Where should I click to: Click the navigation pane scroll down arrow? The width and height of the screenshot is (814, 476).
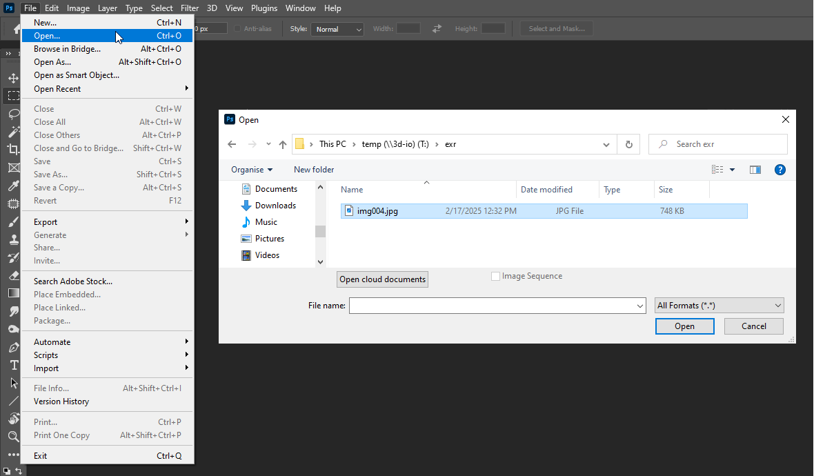[320, 262]
